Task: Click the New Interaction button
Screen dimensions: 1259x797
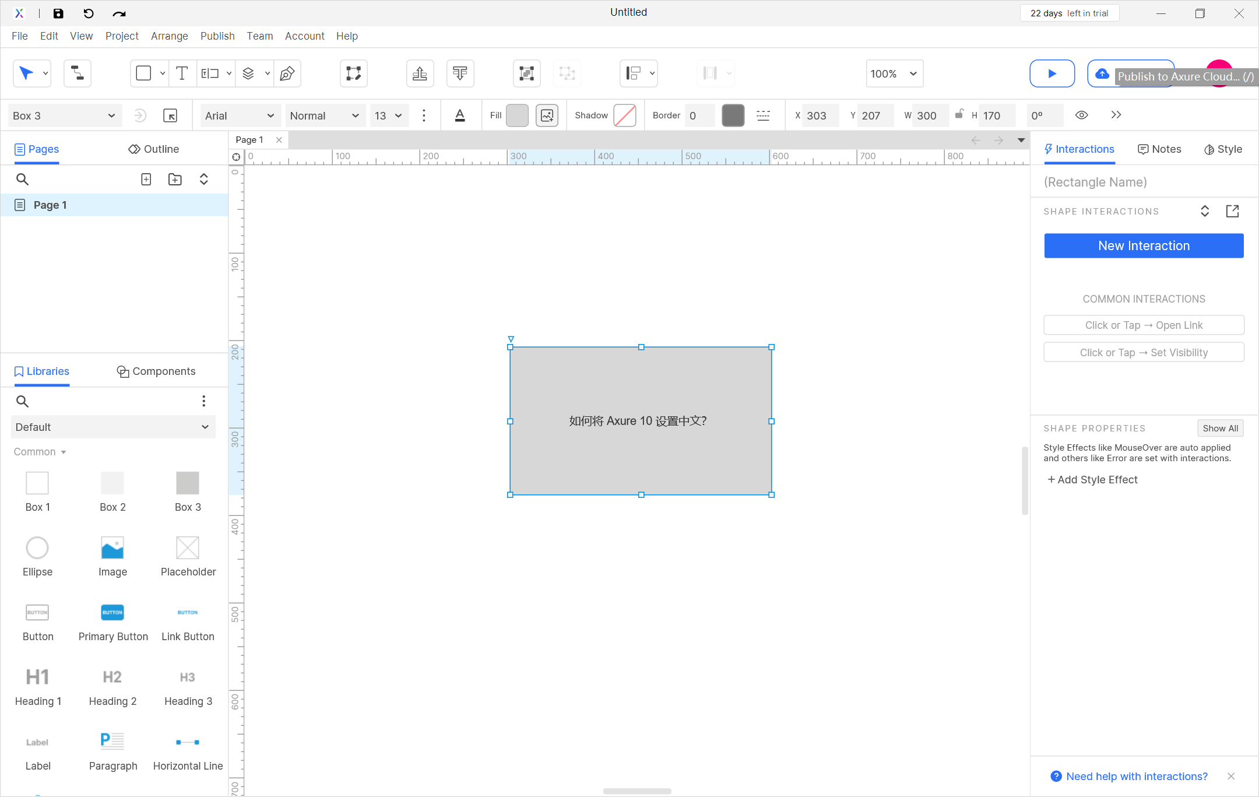Action: coord(1144,246)
